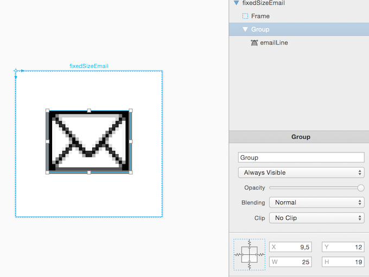
Task: Collapse the fixedSizeEmail tree item
Action: pos(236,3)
